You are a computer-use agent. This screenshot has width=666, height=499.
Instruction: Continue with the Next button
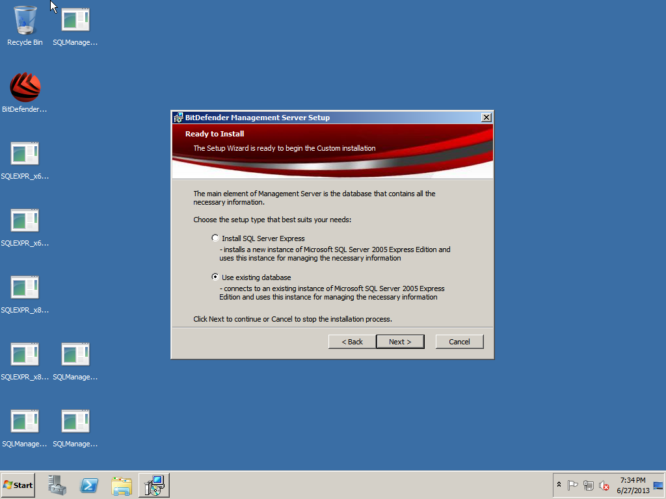click(400, 342)
